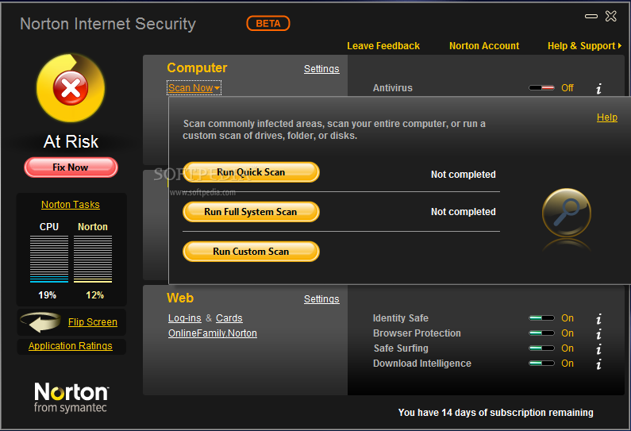Show info for Download Intelligence
This screenshot has height=431, width=631.
coord(599,364)
